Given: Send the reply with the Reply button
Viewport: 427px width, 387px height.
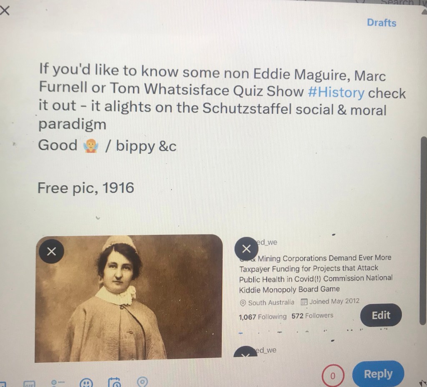Looking at the screenshot, I should coord(378,374).
